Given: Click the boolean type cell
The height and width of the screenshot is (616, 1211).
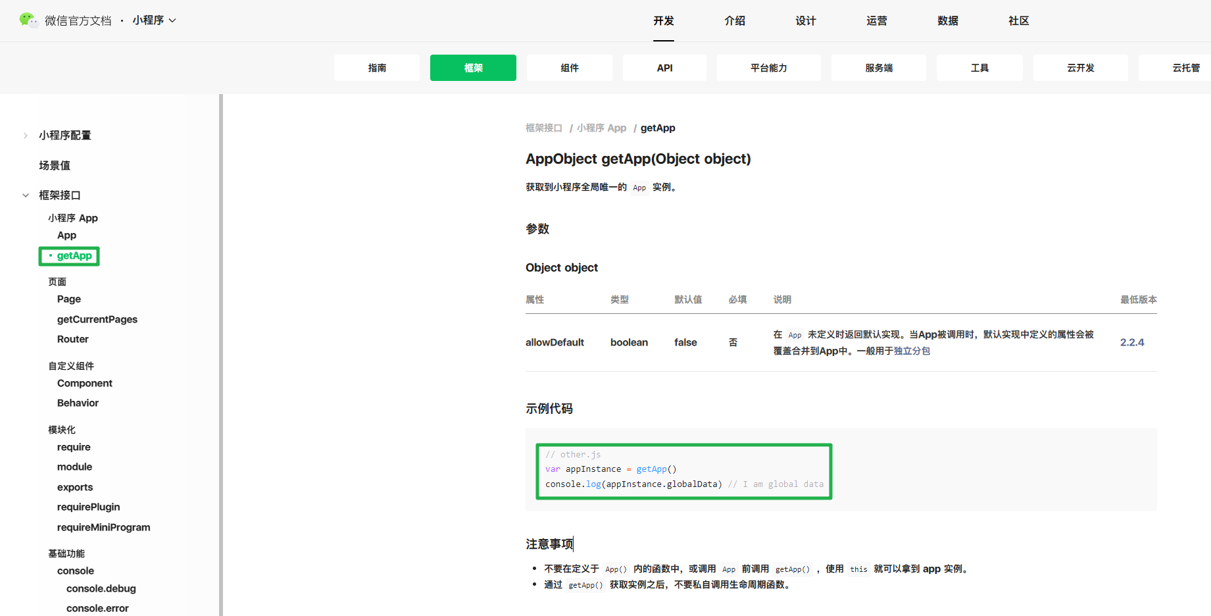Looking at the screenshot, I should pos(629,343).
